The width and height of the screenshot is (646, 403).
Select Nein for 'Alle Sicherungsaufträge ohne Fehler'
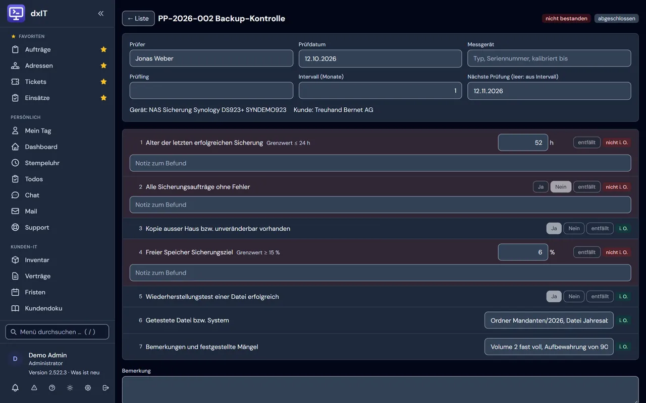click(x=561, y=187)
